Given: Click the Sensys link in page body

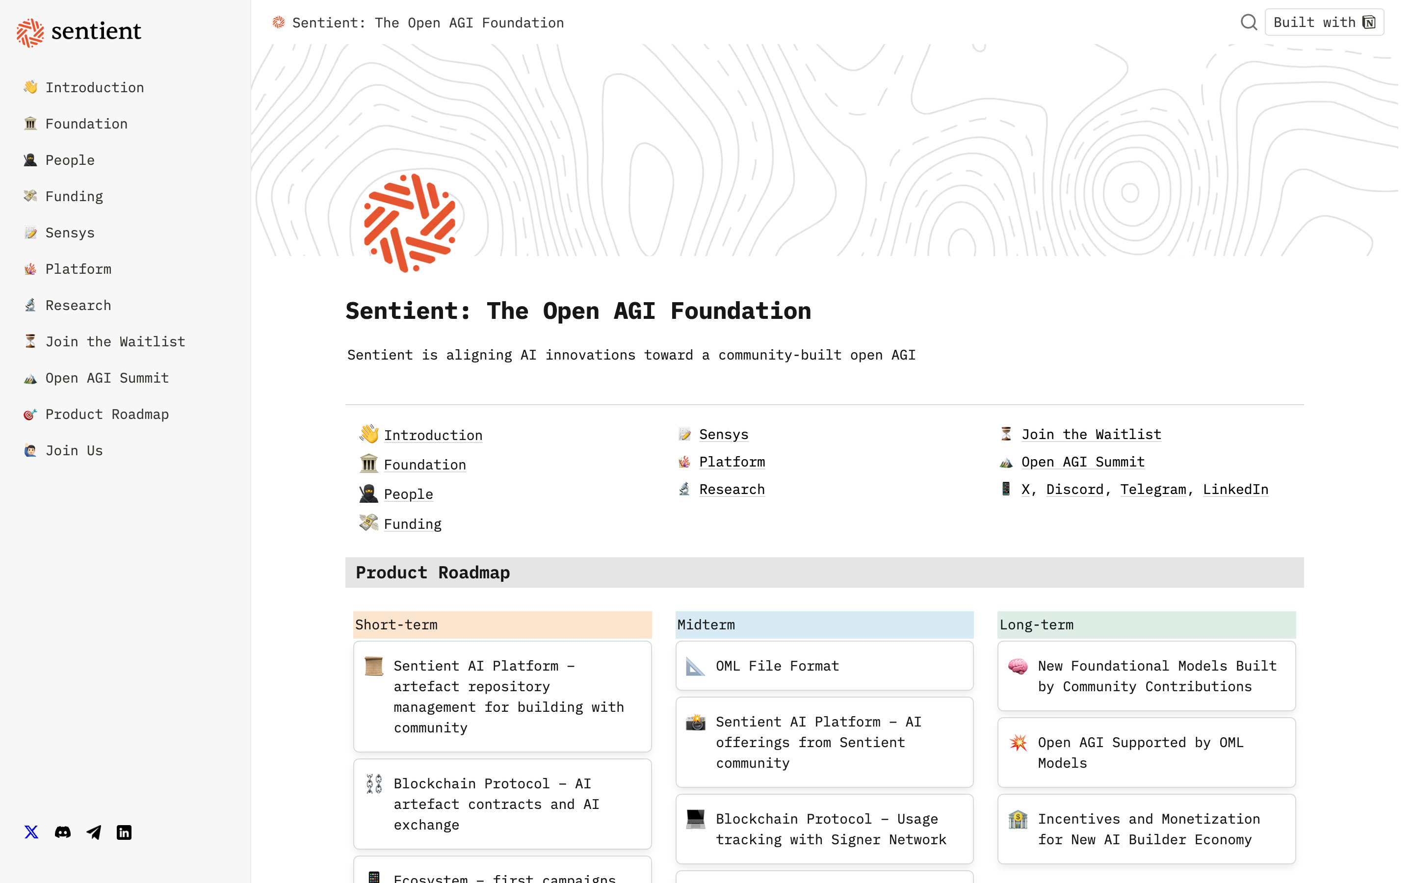Looking at the screenshot, I should (724, 435).
